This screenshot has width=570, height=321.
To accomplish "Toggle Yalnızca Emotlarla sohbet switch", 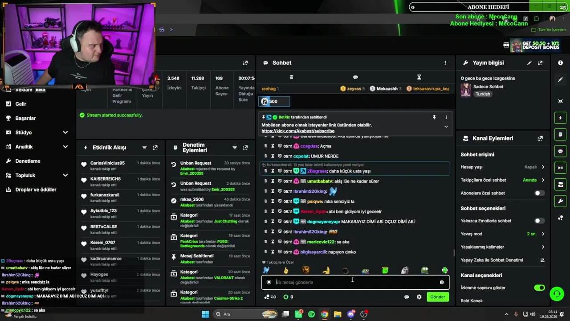I will click(539, 221).
